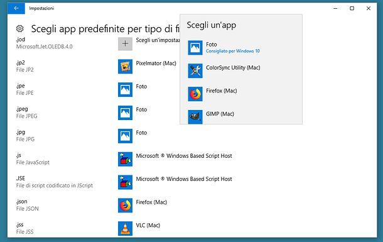Minimize the Impostazioni window
The image size is (383, 242).
pyautogui.click(x=335, y=8)
